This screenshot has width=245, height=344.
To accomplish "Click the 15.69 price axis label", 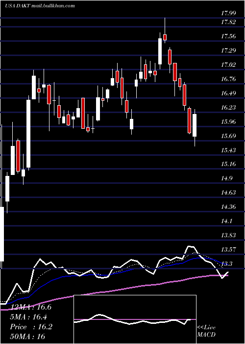I will pos(228,136).
